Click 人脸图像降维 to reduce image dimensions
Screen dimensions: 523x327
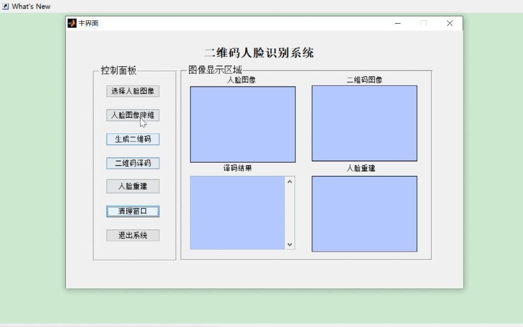(x=133, y=115)
